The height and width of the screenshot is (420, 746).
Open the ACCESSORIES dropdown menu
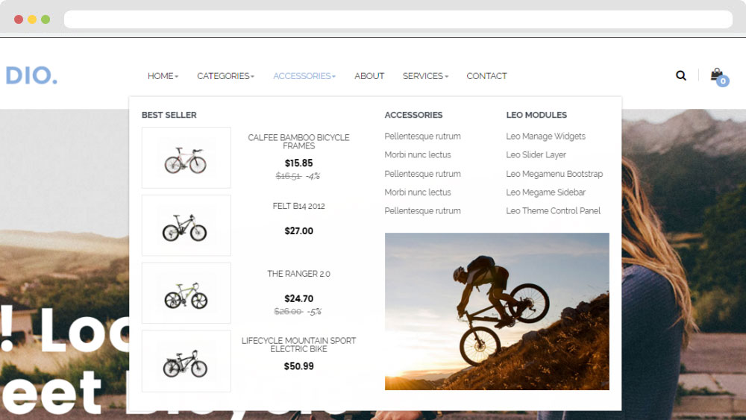304,76
